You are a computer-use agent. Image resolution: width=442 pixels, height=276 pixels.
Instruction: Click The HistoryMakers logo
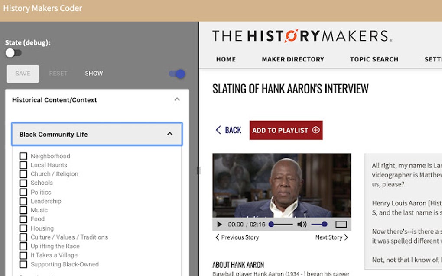[302, 36]
